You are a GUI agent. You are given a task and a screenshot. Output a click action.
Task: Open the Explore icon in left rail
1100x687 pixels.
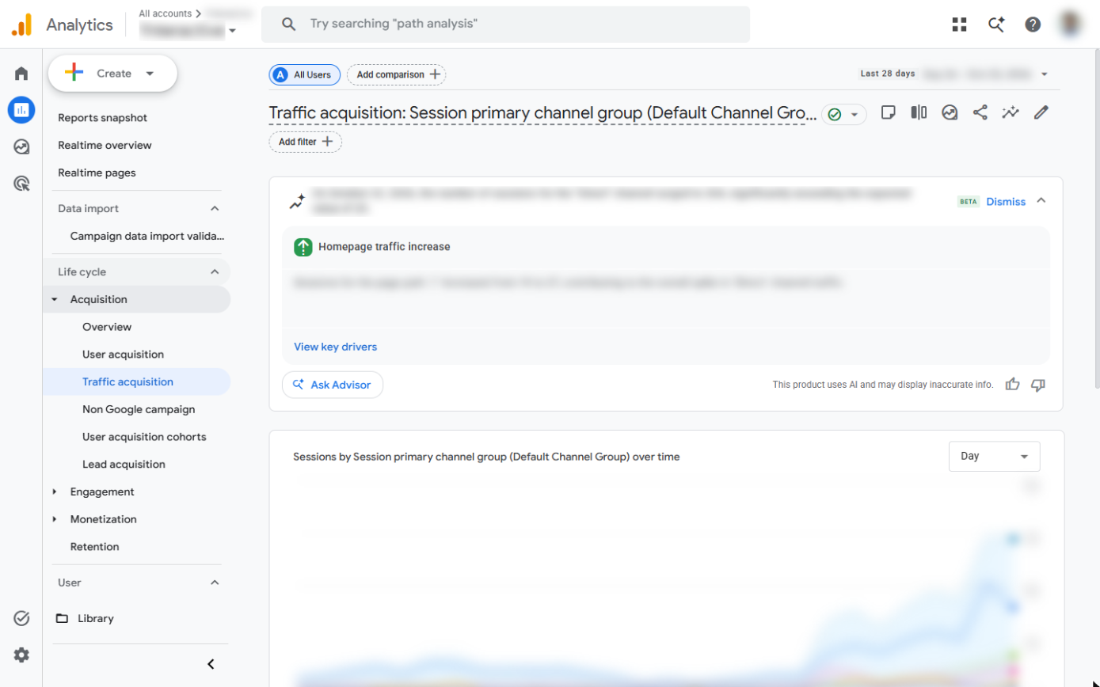click(x=21, y=146)
